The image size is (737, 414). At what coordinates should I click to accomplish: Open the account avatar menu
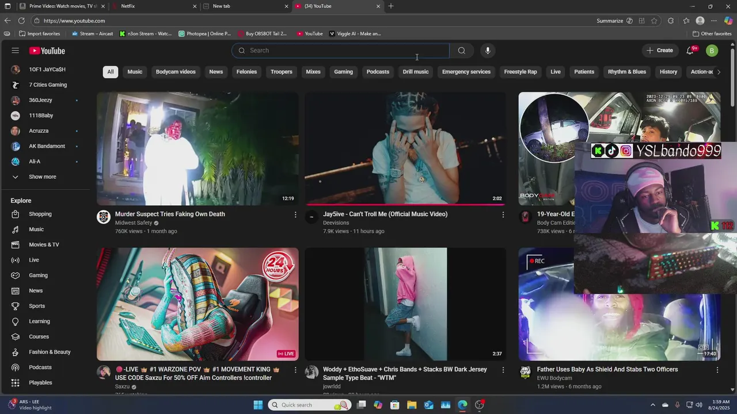point(712,51)
